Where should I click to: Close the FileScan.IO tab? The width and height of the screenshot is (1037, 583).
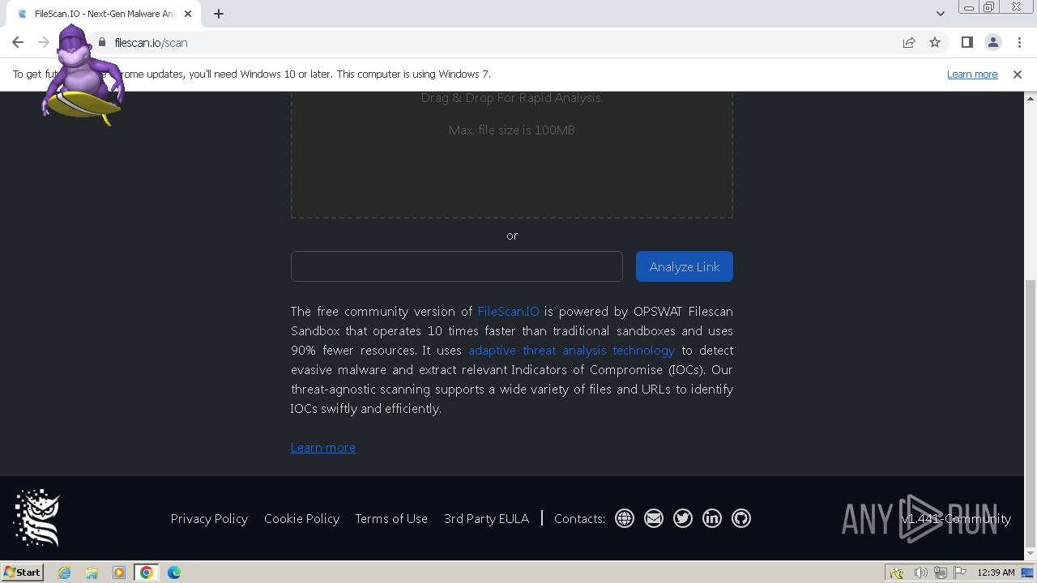(188, 14)
